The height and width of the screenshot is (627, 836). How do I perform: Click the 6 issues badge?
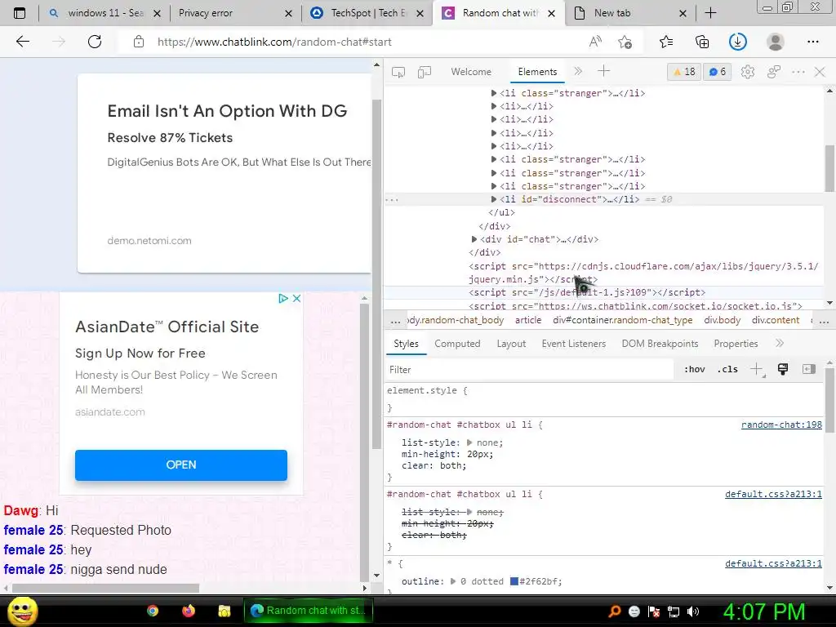(x=718, y=72)
